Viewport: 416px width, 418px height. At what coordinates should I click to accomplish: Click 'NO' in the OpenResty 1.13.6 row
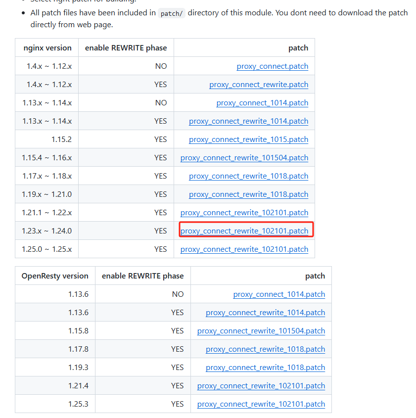click(x=178, y=294)
